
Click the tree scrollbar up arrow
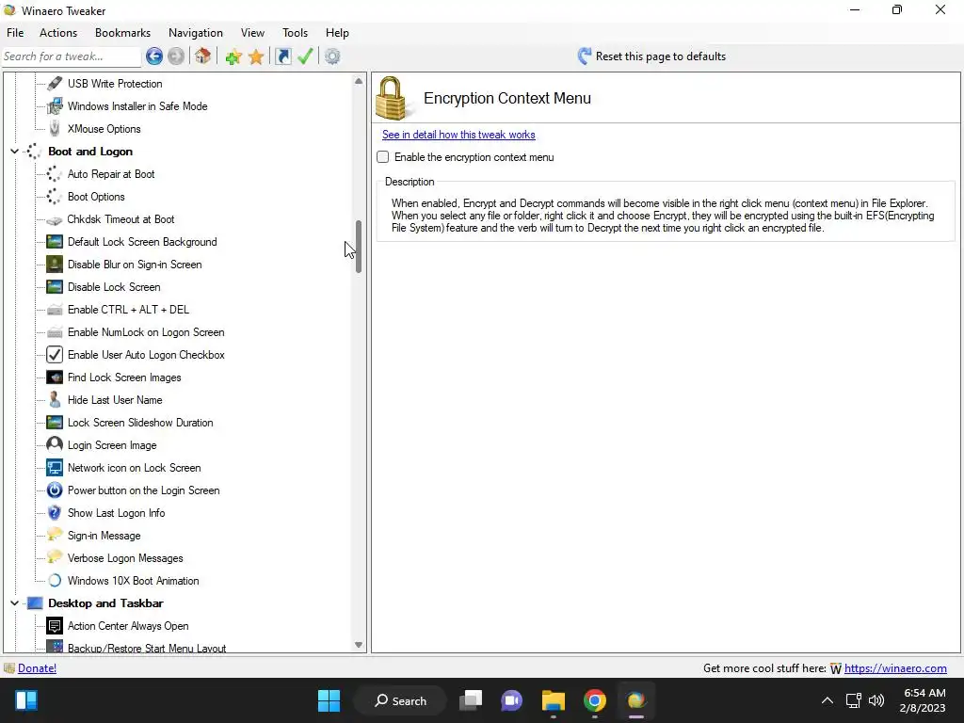pyautogui.click(x=359, y=81)
